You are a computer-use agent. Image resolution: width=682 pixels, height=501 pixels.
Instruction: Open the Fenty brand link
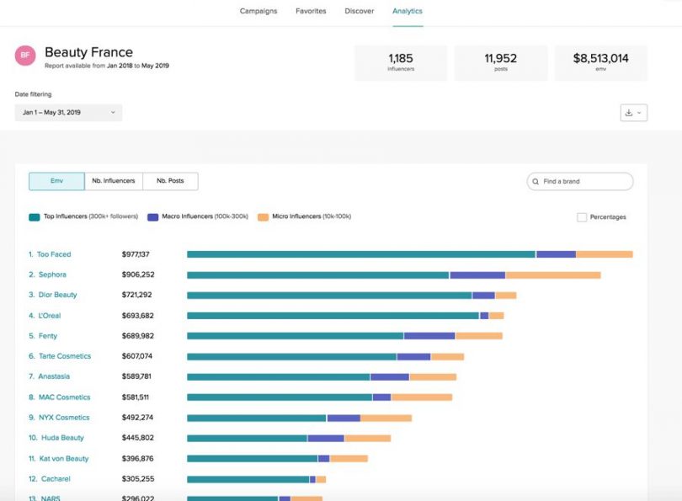[48, 336]
